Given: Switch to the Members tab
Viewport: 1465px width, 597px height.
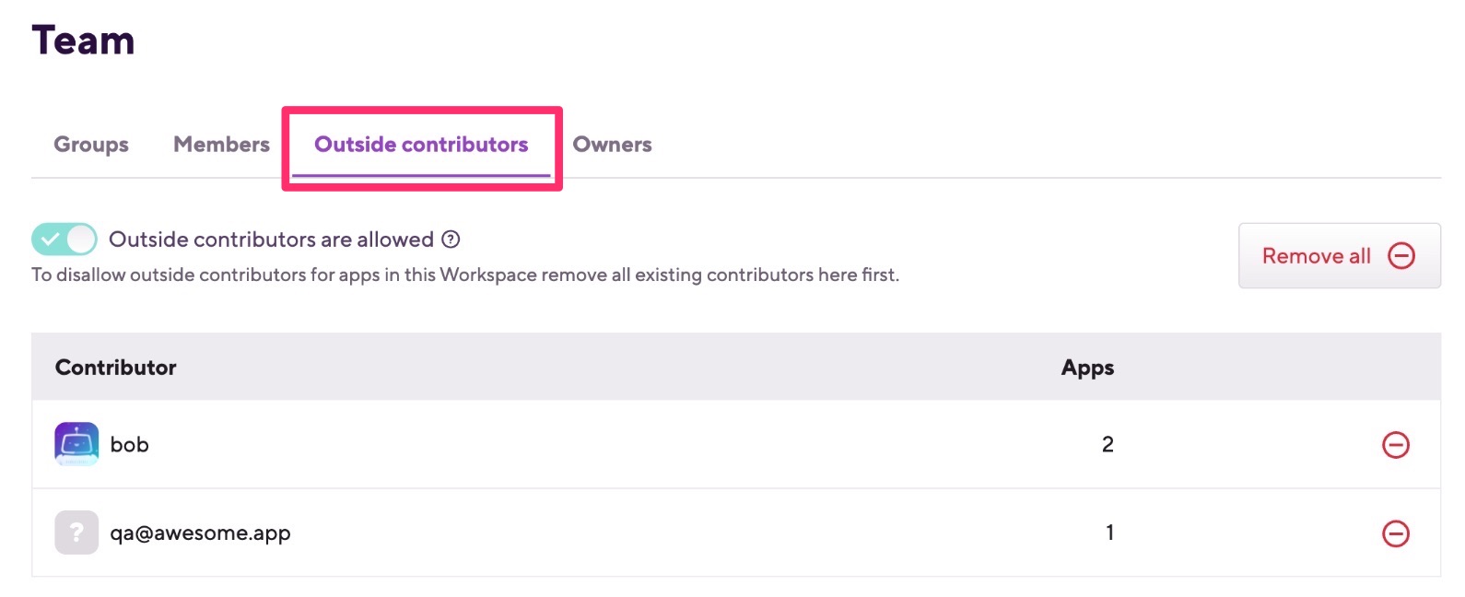Looking at the screenshot, I should pos(221,145).
